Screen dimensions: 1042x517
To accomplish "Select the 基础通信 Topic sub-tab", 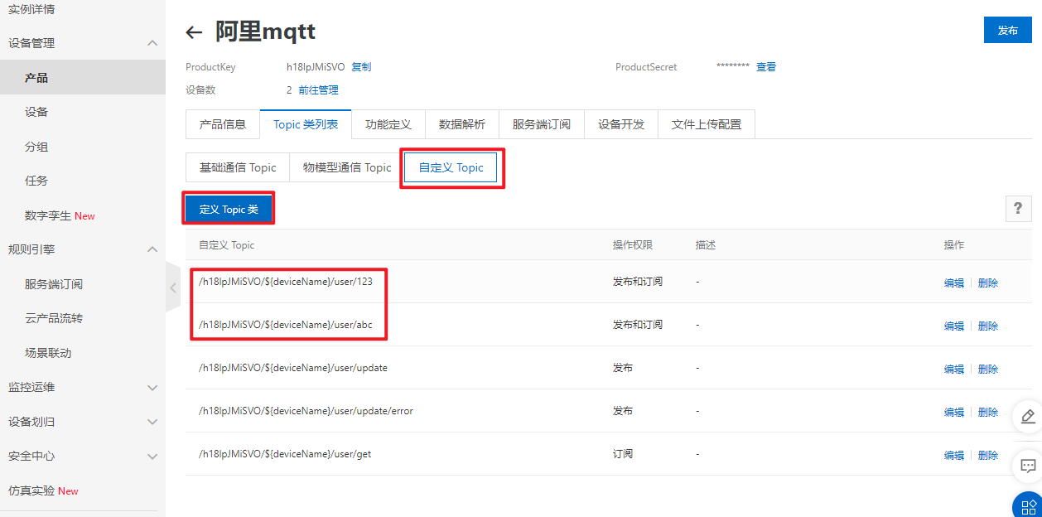I will click(238, 167).
